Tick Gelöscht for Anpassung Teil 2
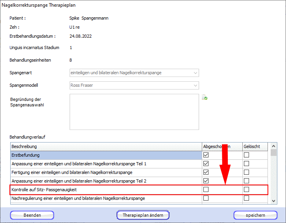This screenshot has height=223, width=286. (246, 181)
